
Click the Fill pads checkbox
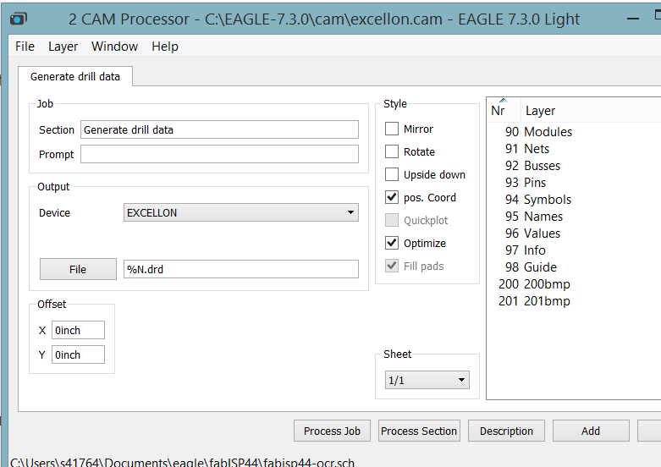click(392, 266)
